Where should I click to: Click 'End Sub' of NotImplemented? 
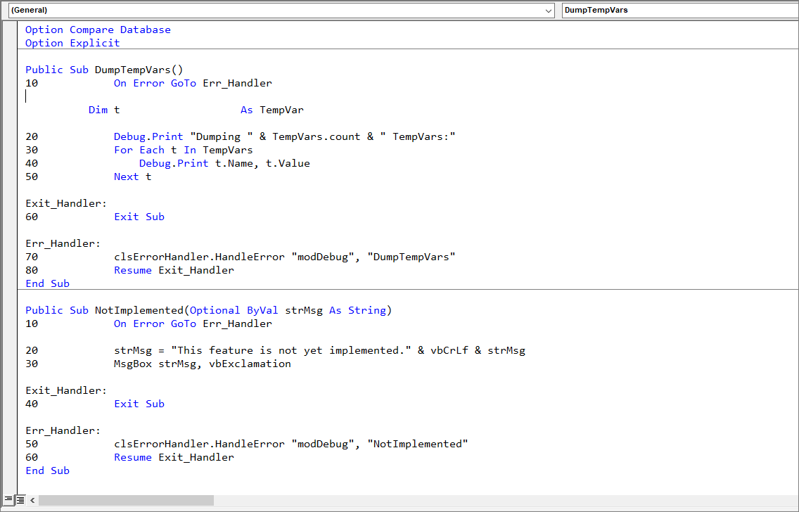coord(47,471)
